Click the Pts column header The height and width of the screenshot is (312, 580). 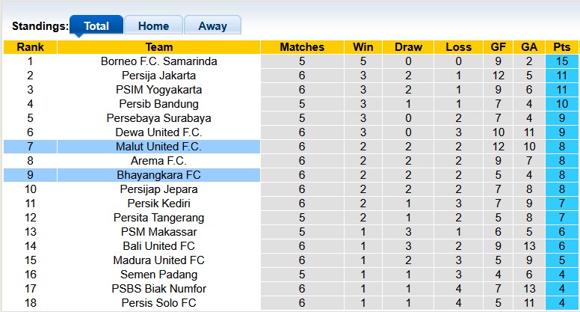(x=561, y=47)
